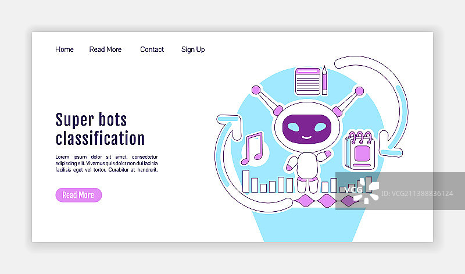The image size is (465, 274).
Task: Click the lined notepad icon above robot
Action: [x=307, y=81]
